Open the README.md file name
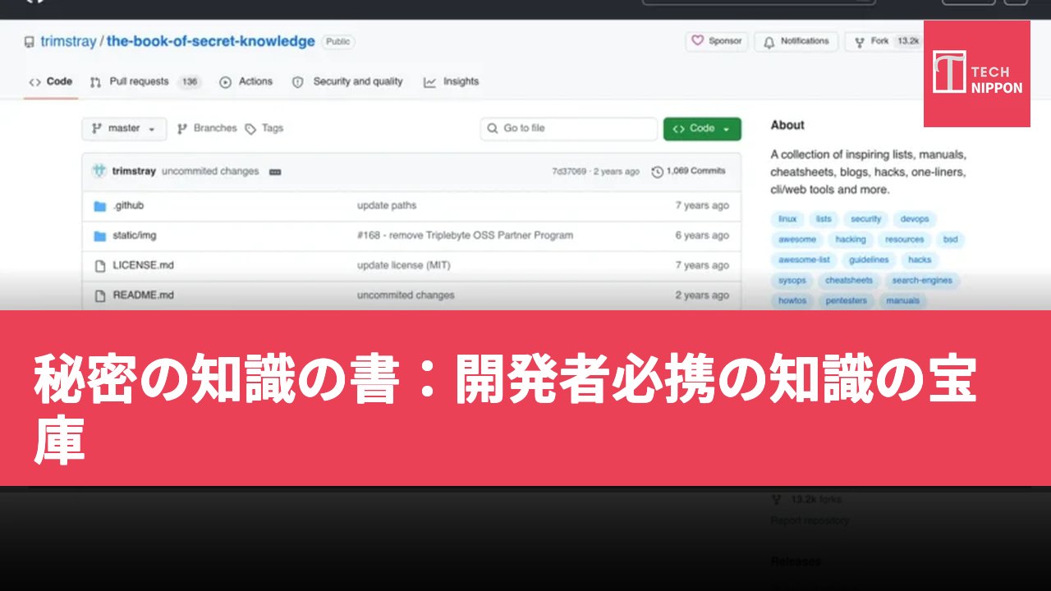The image size is (1051, 591). tap(144, 295)
